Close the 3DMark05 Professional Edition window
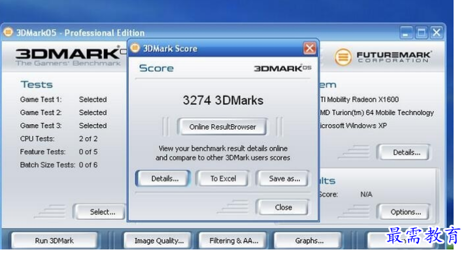The height and width of the screenshot is (256, 466). point(437,32)
